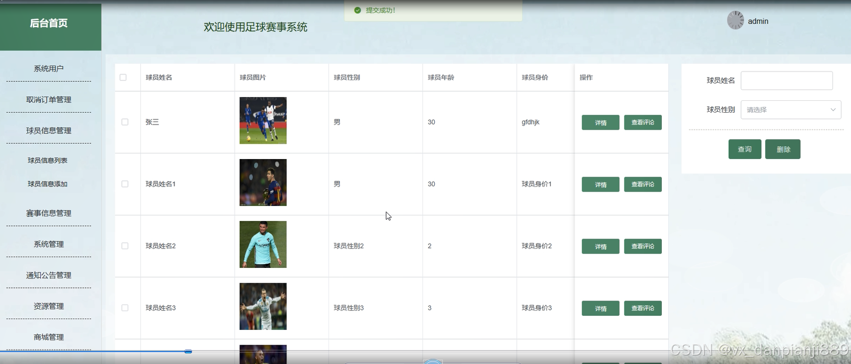Open the 球员信息添加 submenu item
The height and width of the screenshot is (364, 851).
(x=47, y=184)
